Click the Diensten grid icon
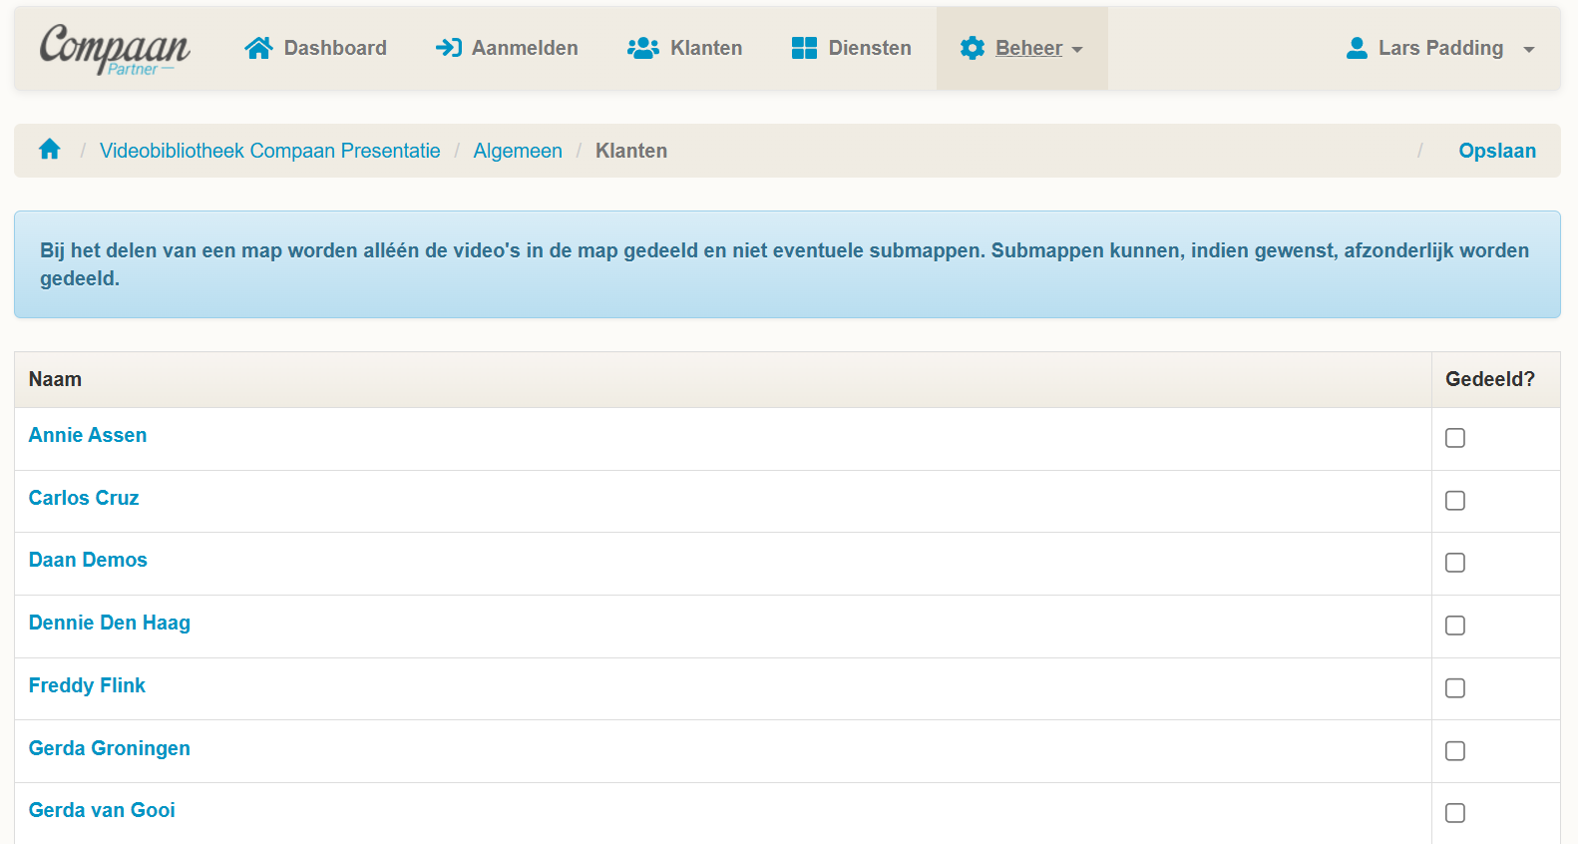This screenshot has height=844, width=1578. click(x=804, y=48)
